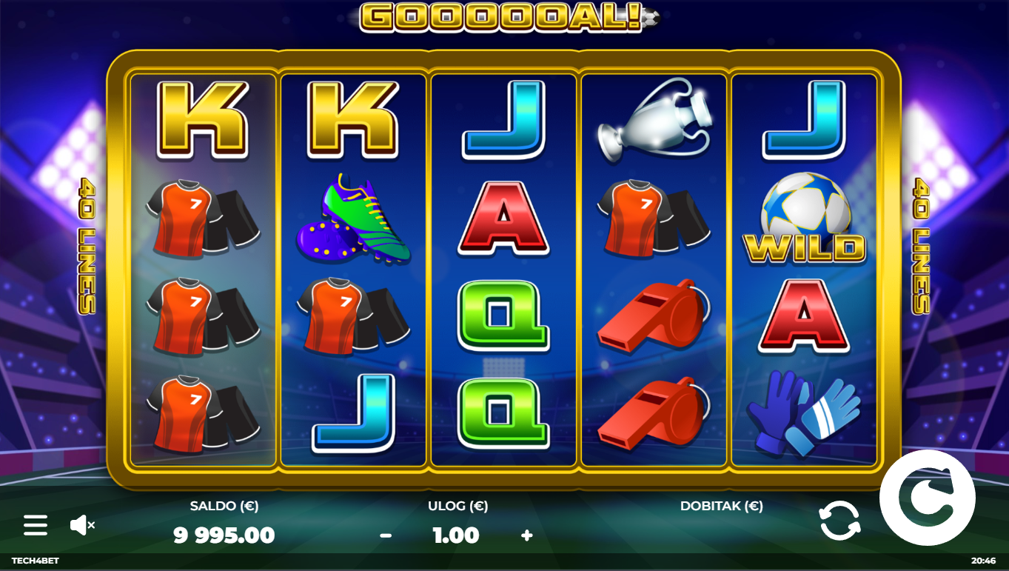Open the hamburger menu
Screen dimensions: 1009x571
36,525
